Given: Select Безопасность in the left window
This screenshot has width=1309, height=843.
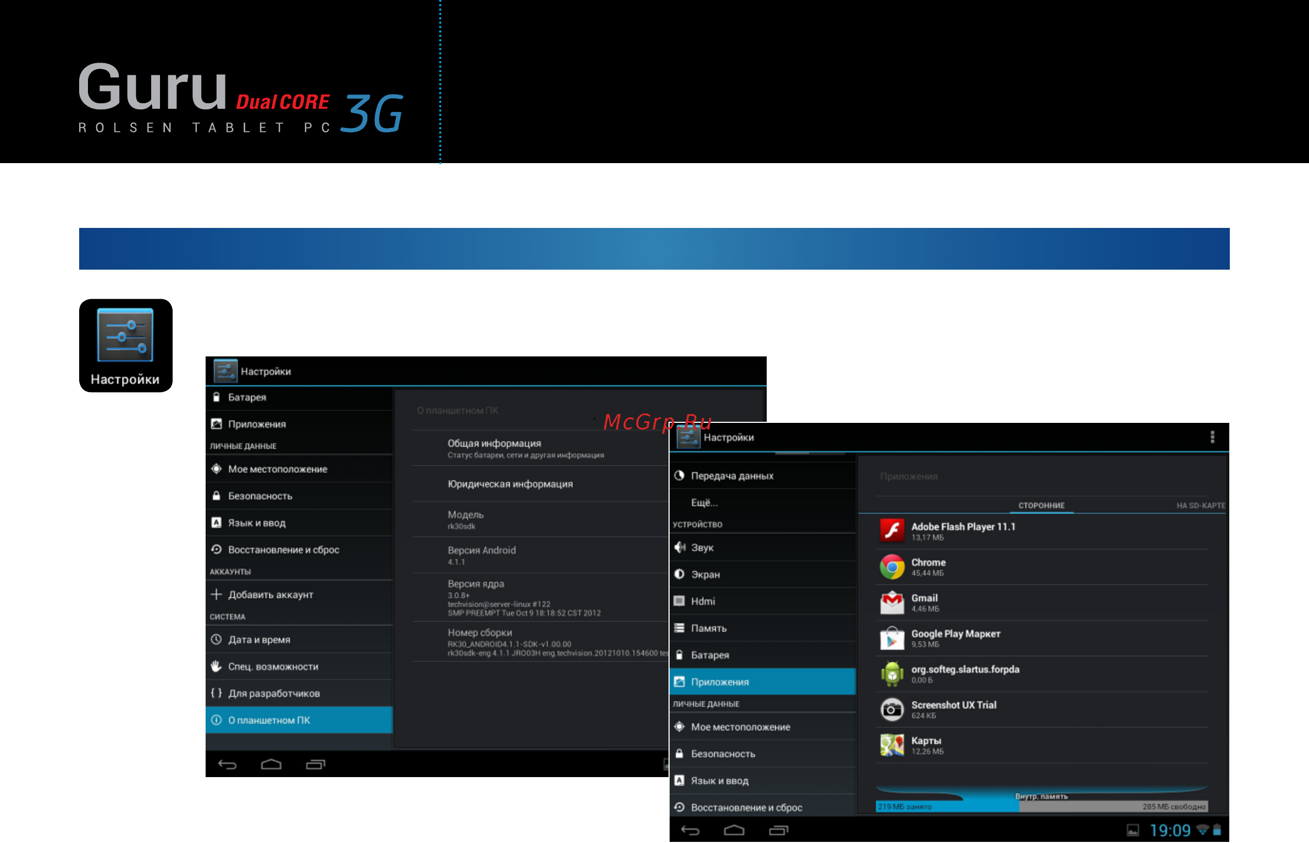Looking at the screenshot, I should (x=299, y=496).
